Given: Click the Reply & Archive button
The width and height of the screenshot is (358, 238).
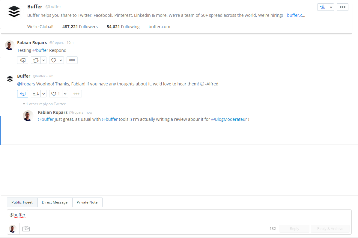Looking at the screenshot, I should (330, 229).
